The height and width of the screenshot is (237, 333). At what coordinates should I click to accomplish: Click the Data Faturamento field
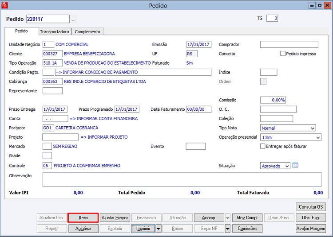coord(199,109)
